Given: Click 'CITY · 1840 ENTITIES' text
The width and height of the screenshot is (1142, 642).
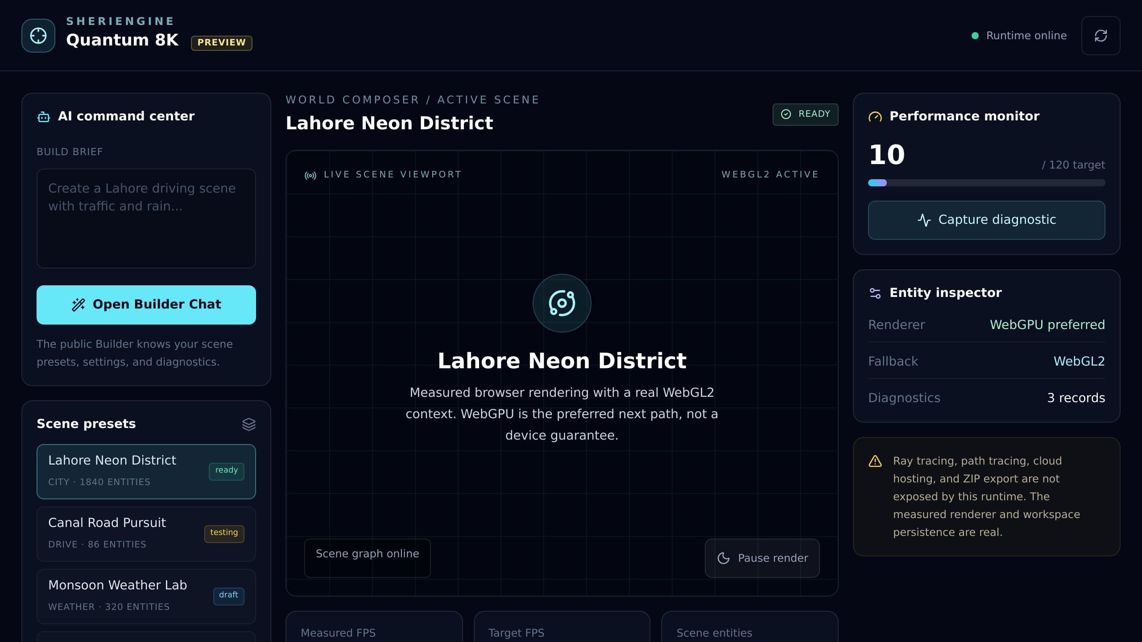Looking at the screenshot, I should (x=99, y=482).
